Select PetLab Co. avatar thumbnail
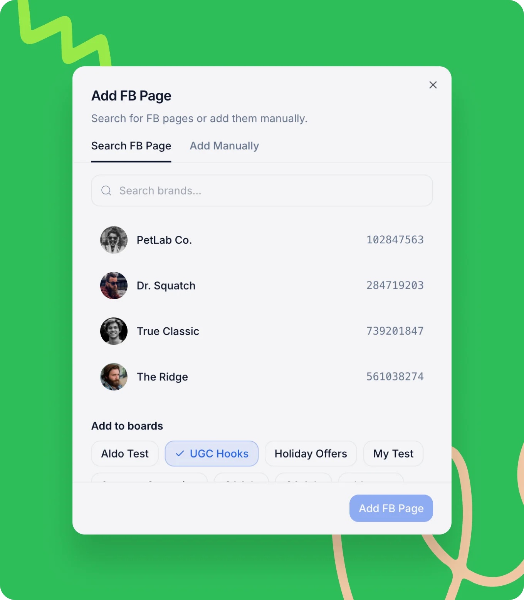 point(114,240)
